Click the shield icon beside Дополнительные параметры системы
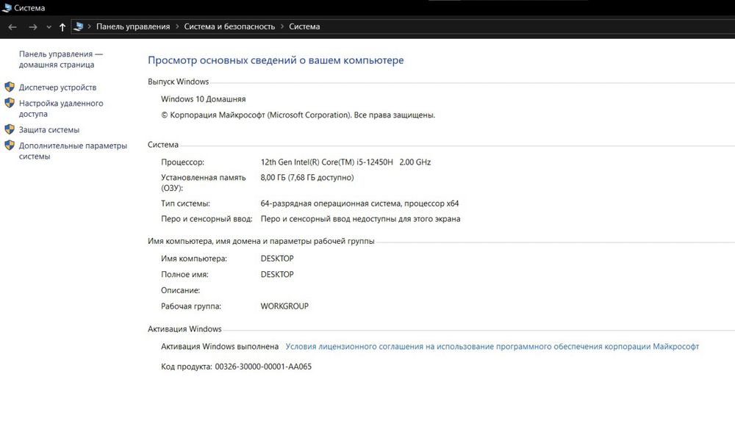The width and height of the screenshot is (735, 421). (x=10, y=145)
